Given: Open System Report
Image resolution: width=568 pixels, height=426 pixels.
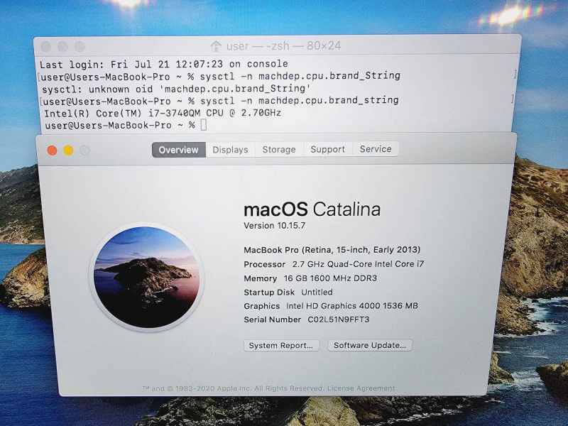Looking at the screenshot, I should (281, 345).
